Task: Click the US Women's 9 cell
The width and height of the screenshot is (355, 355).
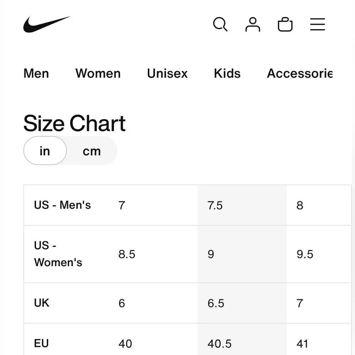Action: (211, 254)
